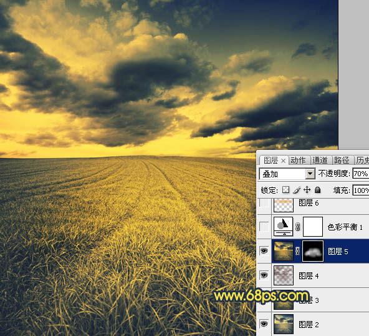The width and height of the screenshot is (369, 336).
Task: Click the lock transparent pixels icon
Action: (x=285, y=190)
